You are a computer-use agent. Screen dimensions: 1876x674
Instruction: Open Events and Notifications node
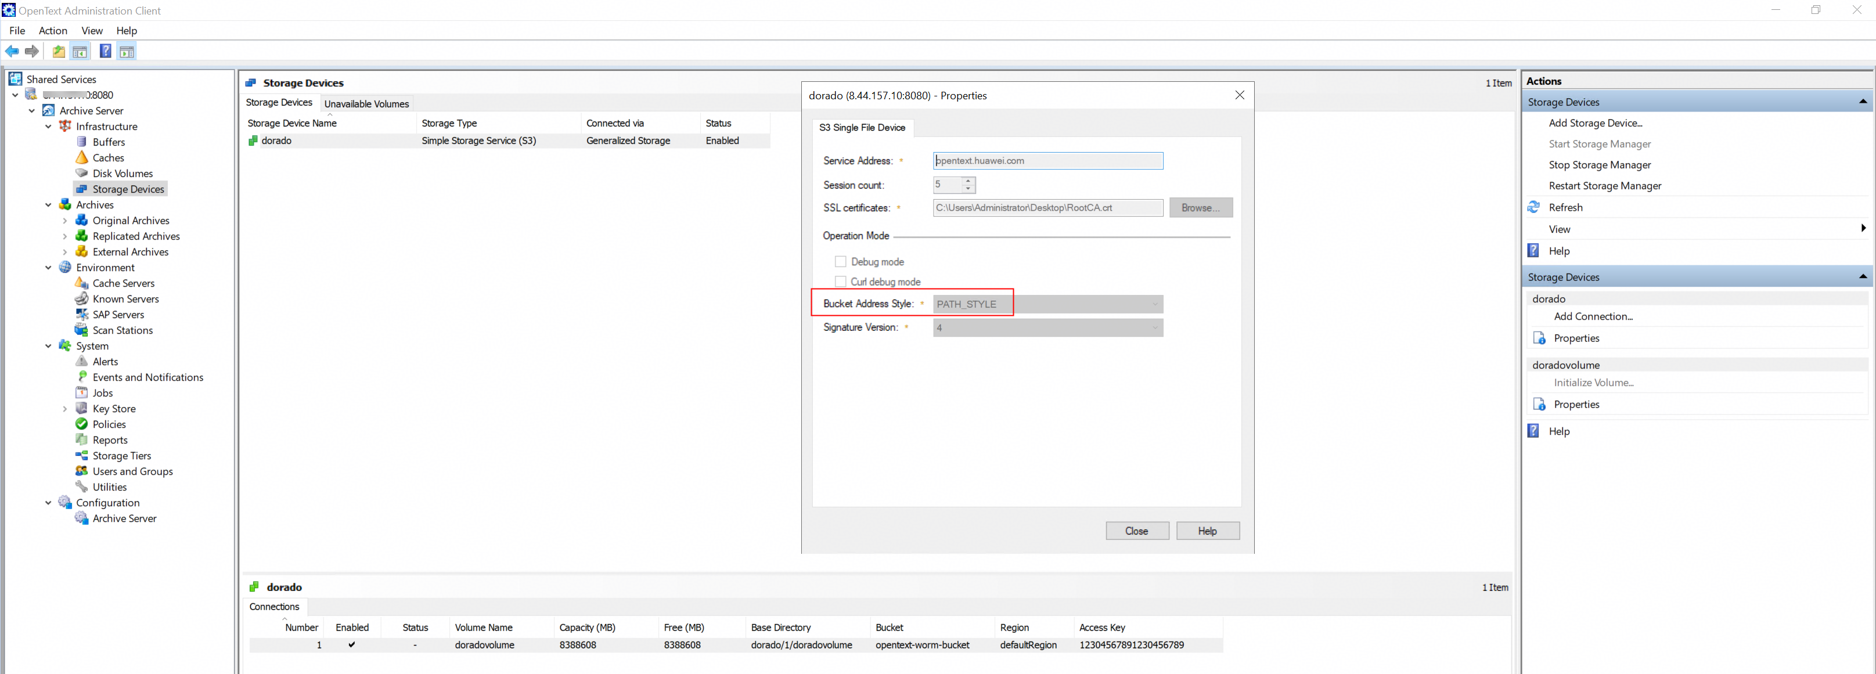click(x=148, y=377)
